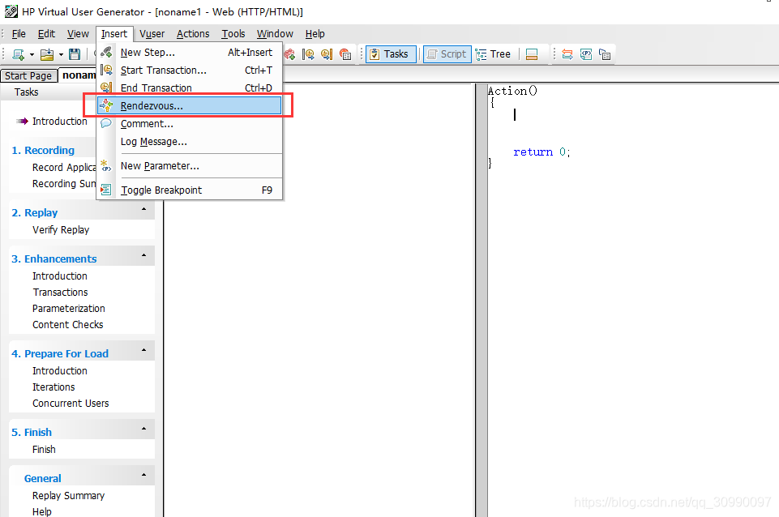
Task: Open the View menu
Action: pyautogui.click(x=78, y=34)
